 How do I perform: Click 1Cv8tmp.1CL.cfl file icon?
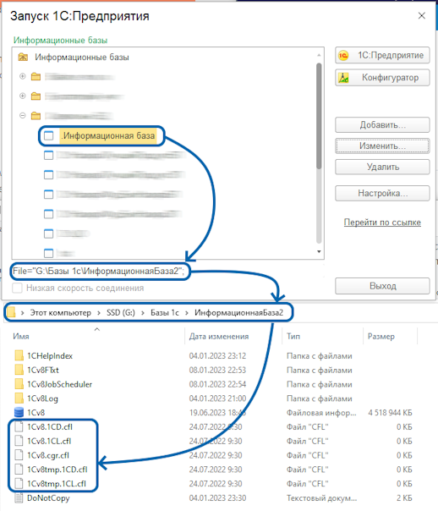19,483
